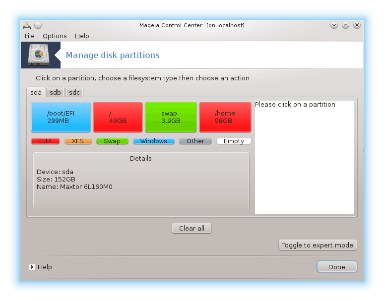
Task: Select the swap 3.9GB partition
Action: 171,117
